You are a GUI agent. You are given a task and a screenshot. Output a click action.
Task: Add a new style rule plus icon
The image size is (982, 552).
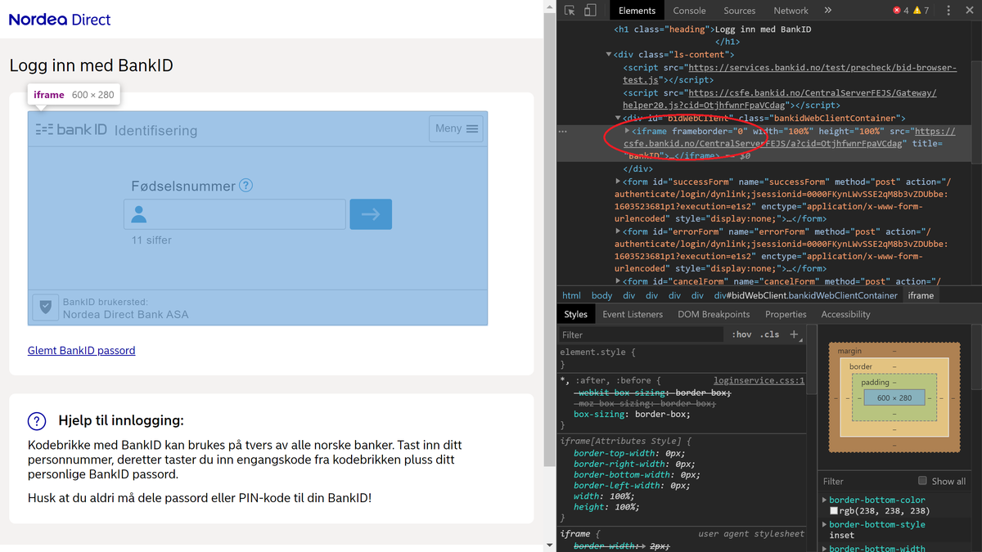(793, 334)
